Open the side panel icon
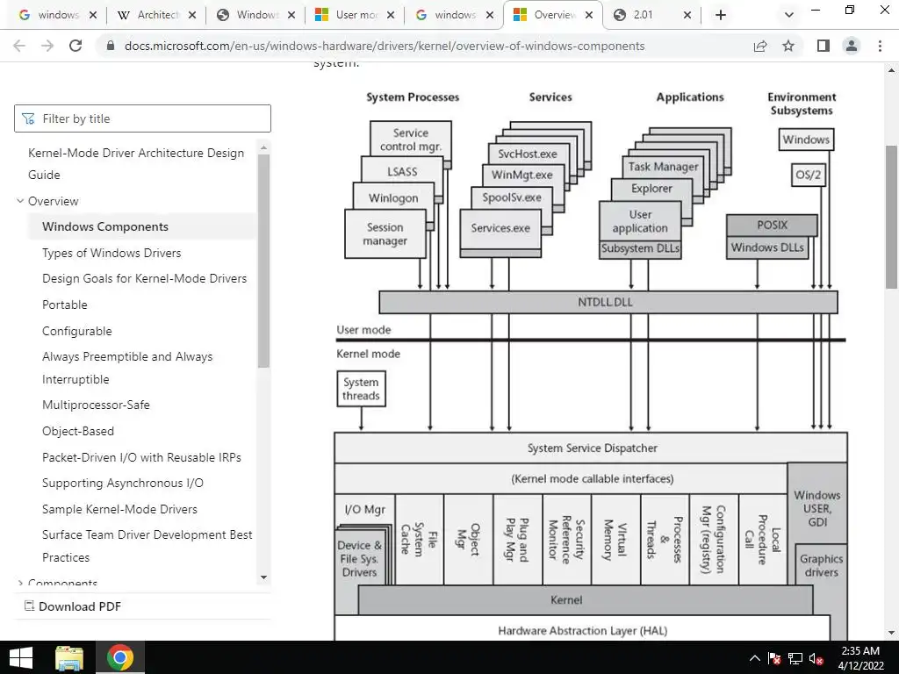The image size is (899, 674). [x=823, y=46]
